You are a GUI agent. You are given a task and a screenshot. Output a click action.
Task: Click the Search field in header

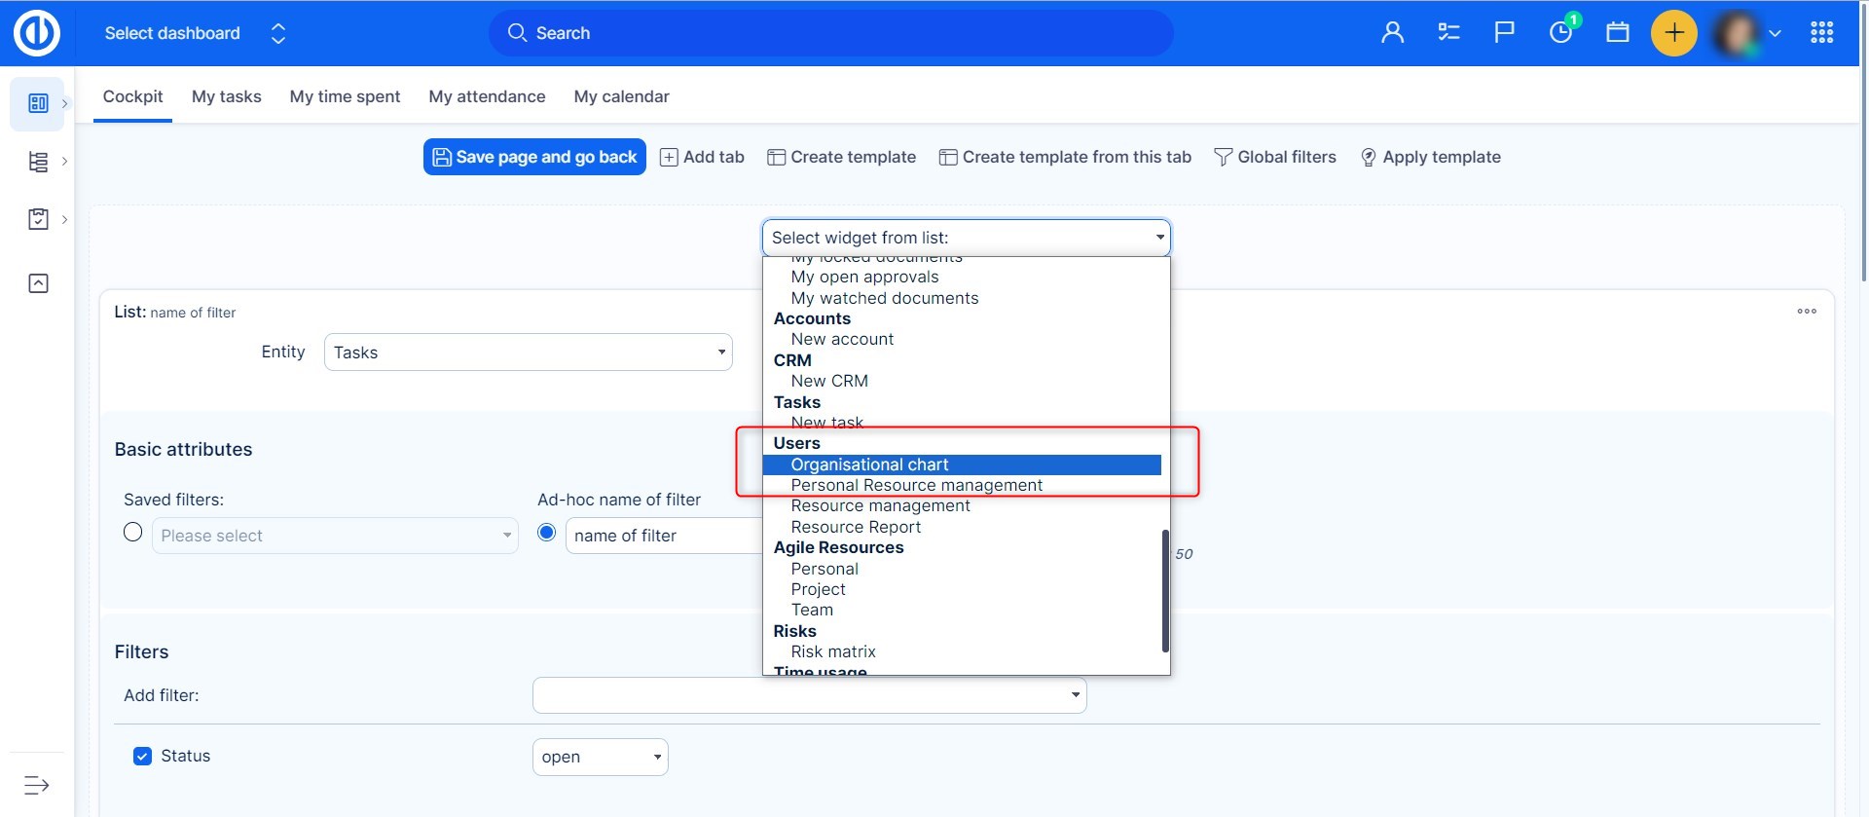point(830,33)
